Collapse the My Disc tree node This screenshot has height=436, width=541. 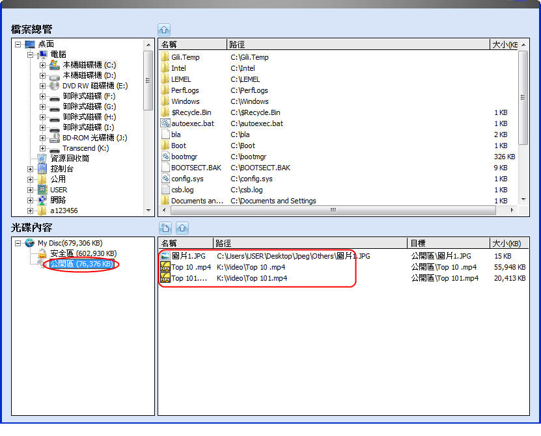pyautogui.click(x=18, y=243)
